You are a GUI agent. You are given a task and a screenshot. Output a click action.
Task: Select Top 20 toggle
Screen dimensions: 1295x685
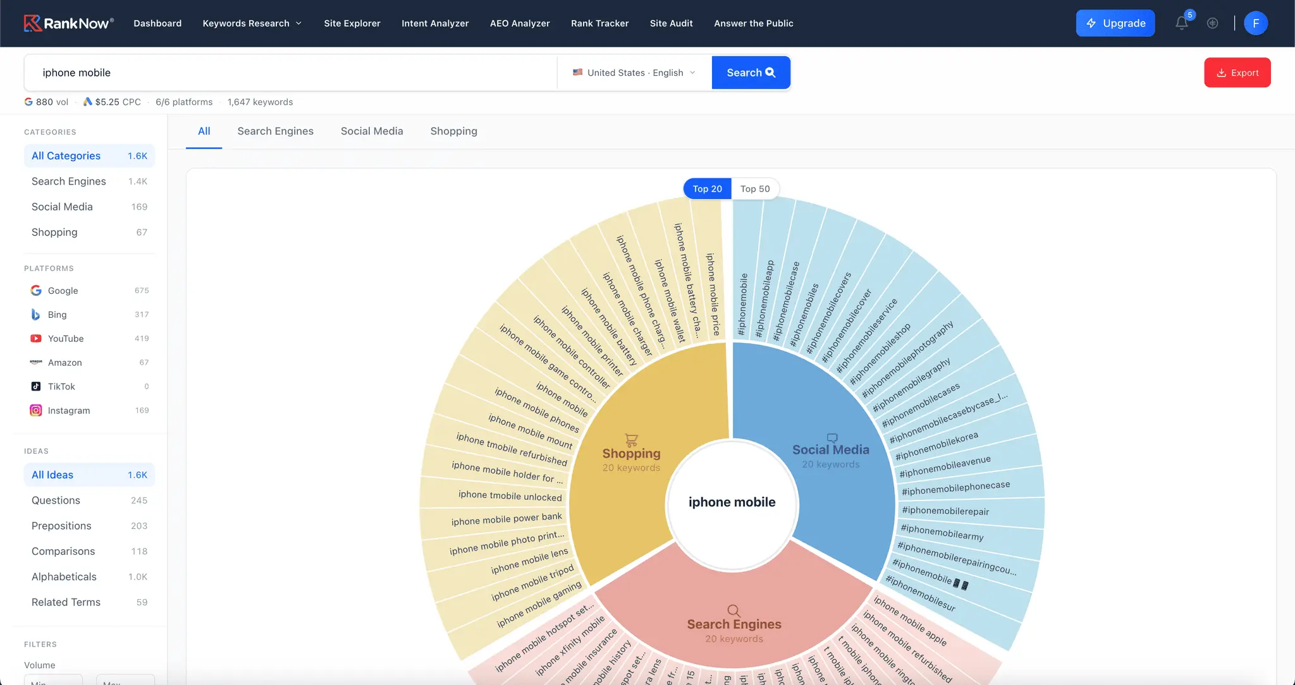(707, 189)
